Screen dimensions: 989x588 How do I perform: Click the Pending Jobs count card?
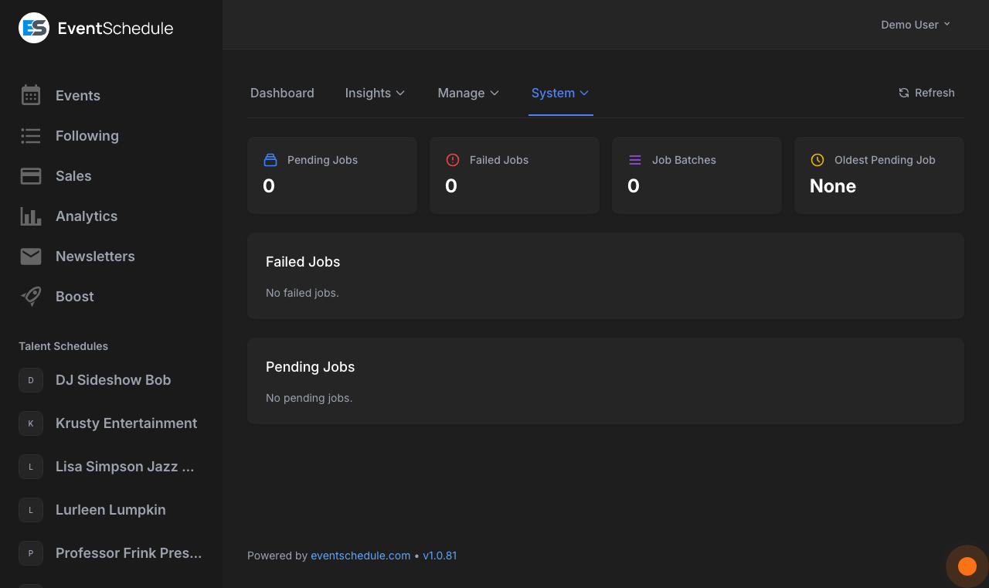click(332, 175)
